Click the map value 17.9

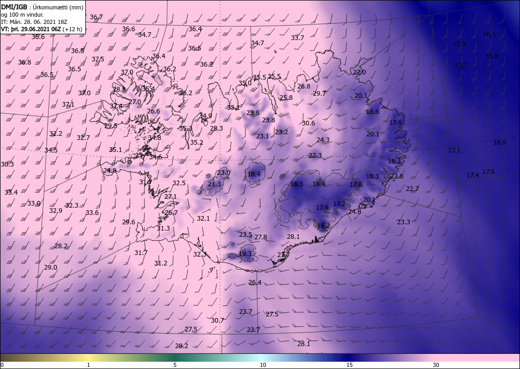click(322, 207)
